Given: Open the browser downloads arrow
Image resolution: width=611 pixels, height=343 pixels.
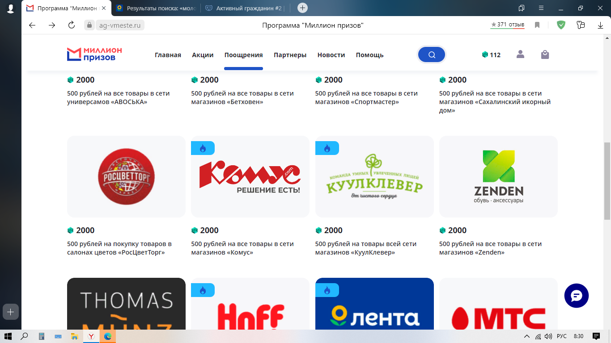Looking at the screenshot, I should (x=601, y=25).
